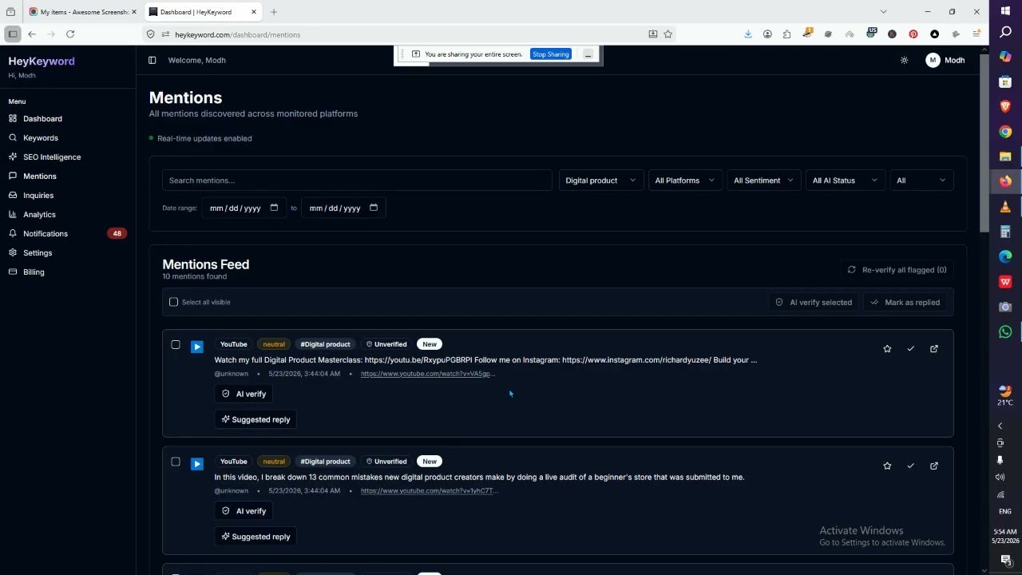Open the Masterclass mention in external link
Image resolution: width=1022 pixels, height=575 pixels.
coord(934,349)
